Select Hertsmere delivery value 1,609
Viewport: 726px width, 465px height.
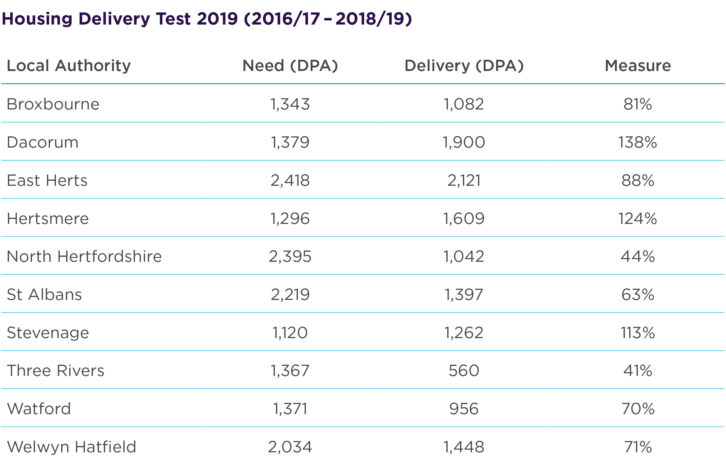point(464,218)
